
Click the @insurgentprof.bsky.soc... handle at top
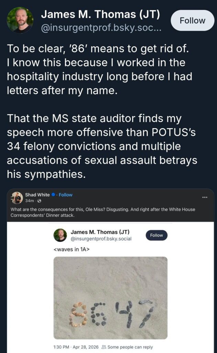(x=100, y=28)
